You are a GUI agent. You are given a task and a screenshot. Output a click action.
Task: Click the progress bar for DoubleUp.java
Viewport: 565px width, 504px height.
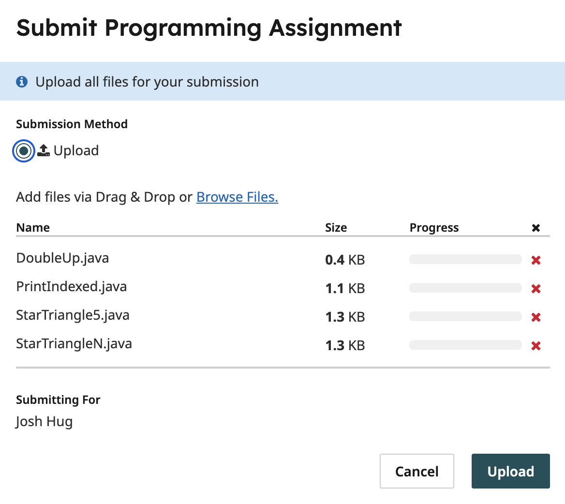coord(465,259)
